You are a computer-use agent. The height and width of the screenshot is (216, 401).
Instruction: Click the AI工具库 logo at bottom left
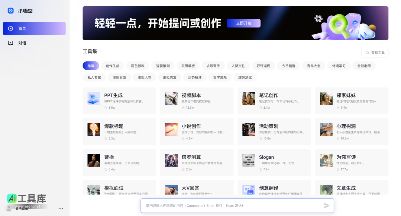point(27,199)
